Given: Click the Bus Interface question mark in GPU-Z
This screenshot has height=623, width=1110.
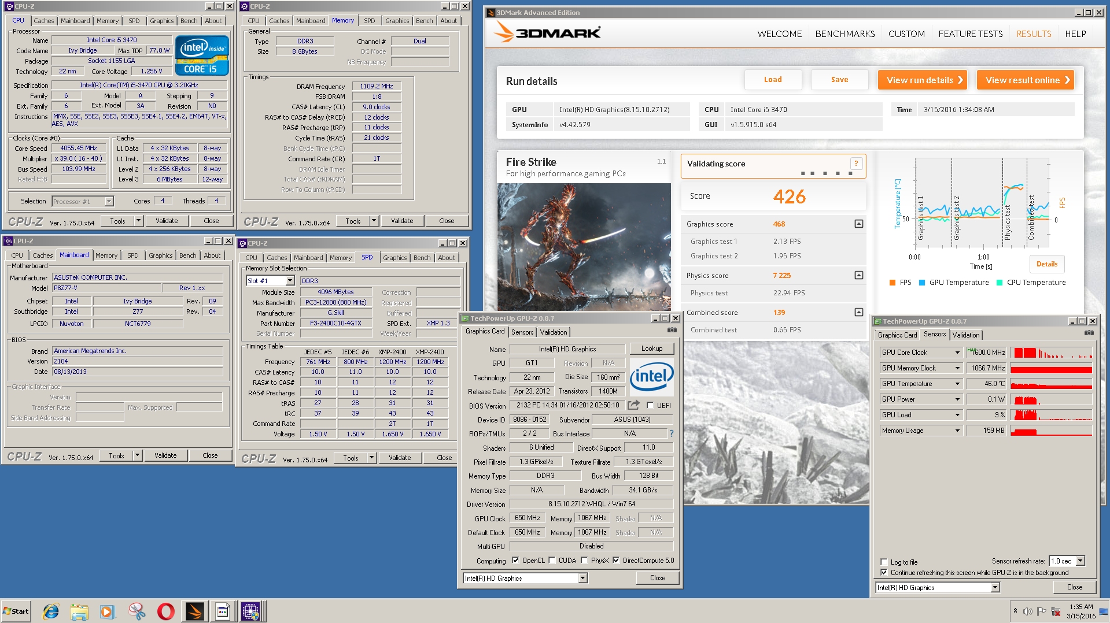Looking at the screenshot, I should (671, 433).
